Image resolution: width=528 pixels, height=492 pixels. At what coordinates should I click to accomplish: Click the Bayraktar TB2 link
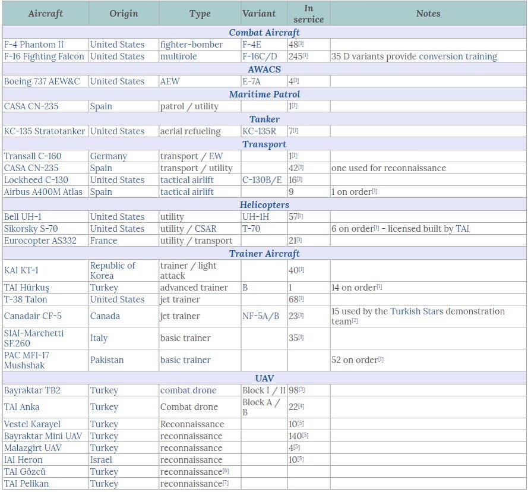click(32, 390)
